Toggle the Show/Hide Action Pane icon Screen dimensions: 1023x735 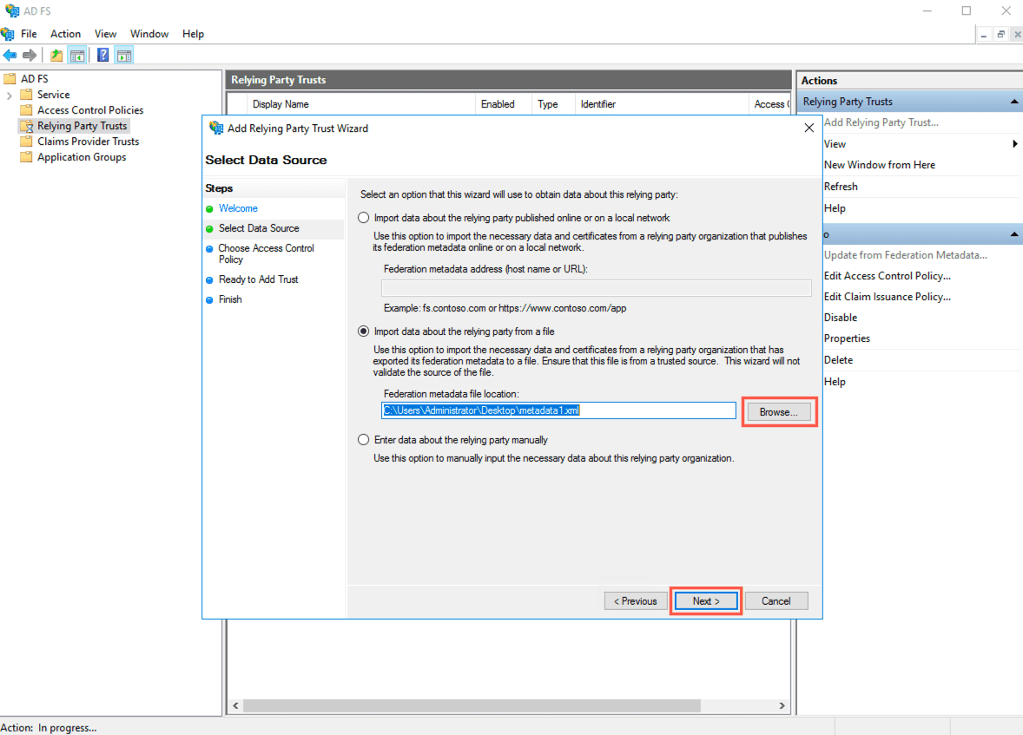[123, 56]
